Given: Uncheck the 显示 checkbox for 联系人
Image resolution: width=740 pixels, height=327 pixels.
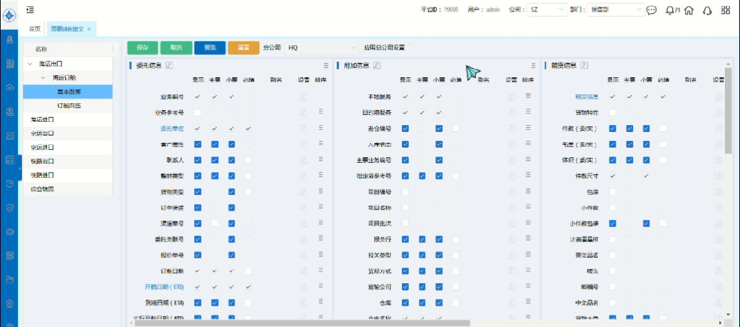Looking at the screenshot, I should tap(198, 160).
